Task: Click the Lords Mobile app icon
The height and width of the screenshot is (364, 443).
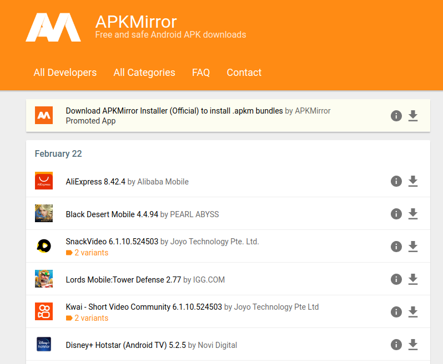Action: pos(44,279)
